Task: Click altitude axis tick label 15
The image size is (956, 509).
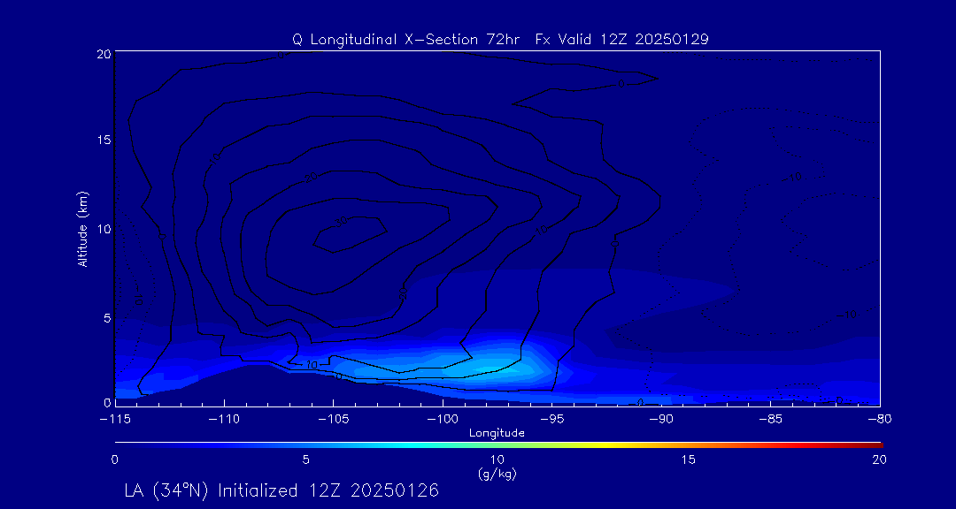Action: (103, 140)
